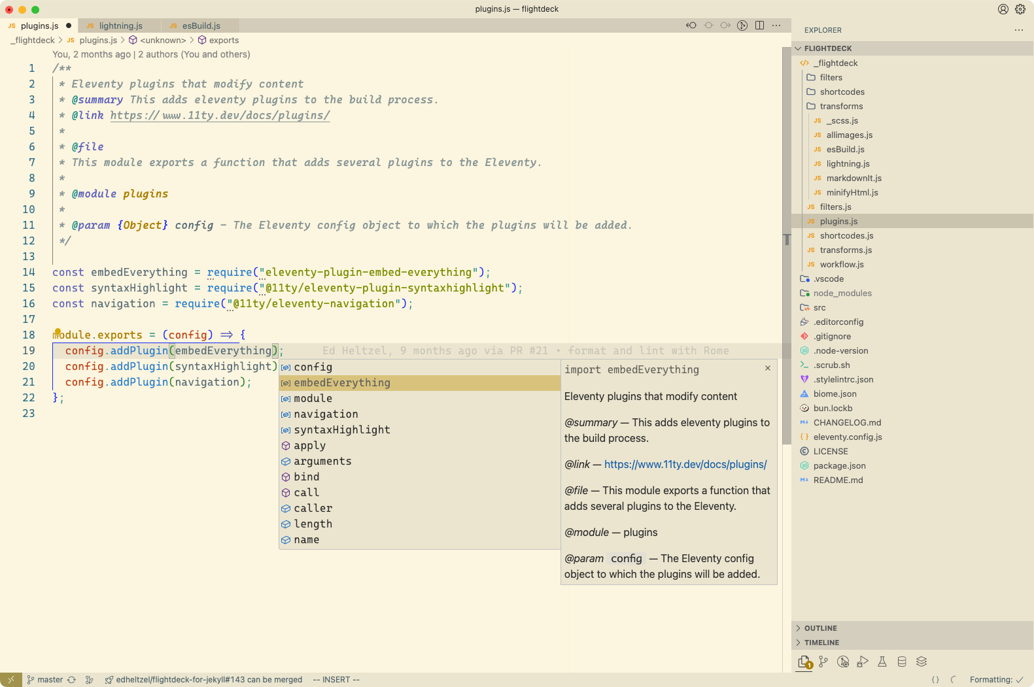Click the Manage settings gear icon
The width and height of the screenshot is (1034, 687).
tap(1020, 9)
